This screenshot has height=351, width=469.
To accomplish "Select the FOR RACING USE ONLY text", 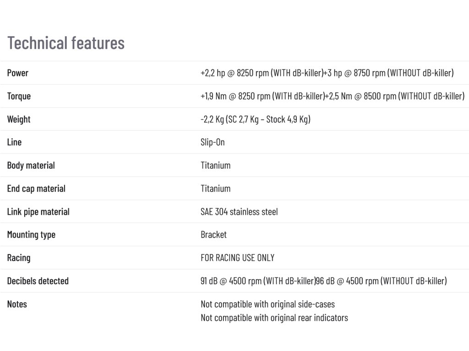I will click(x=237, y=258).
